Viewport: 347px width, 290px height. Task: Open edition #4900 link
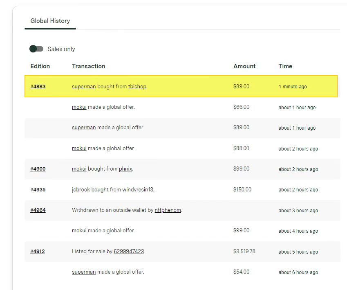click(38, 169)
